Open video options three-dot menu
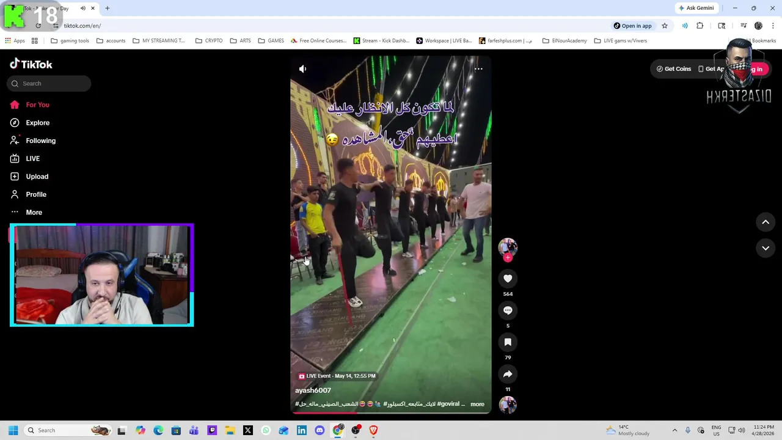The width and height of the screenshot is (782, 440). [x=478, y=69]
